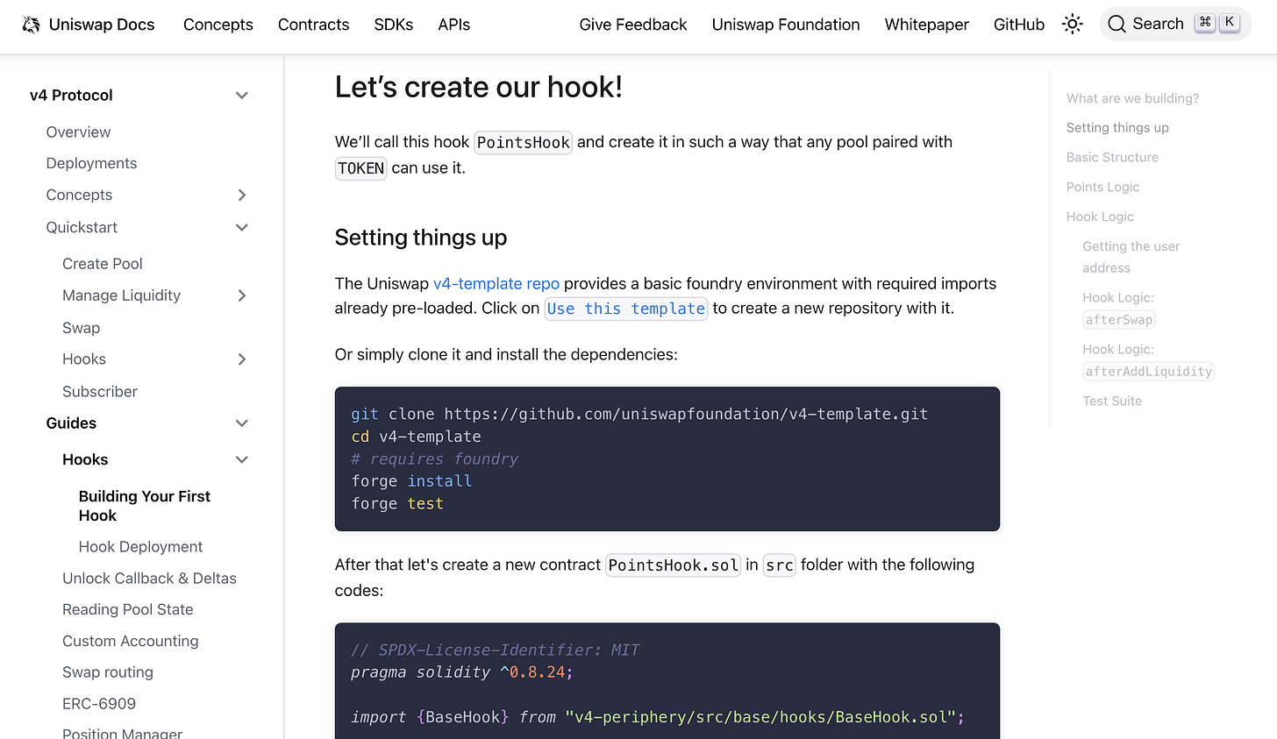Jump to 'Setting things up' in contents
The height and width of the screenshot is (739, 1277).
point(1117,128)
